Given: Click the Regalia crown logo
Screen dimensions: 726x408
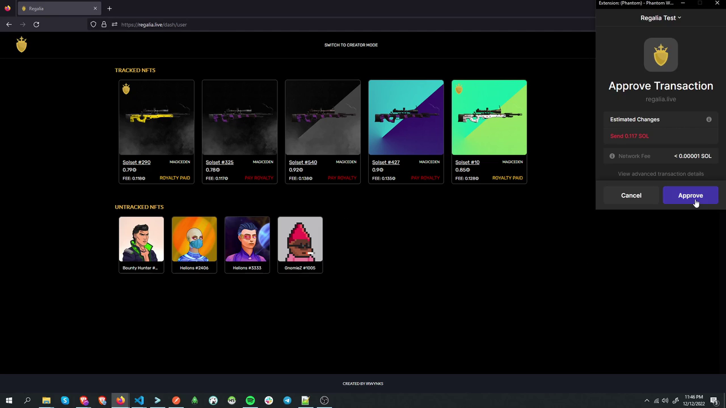Looking at the screenshot, I should 22,44.
